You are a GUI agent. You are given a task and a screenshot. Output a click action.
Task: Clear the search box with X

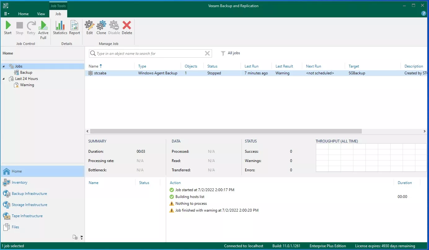[x=207, y=53]
